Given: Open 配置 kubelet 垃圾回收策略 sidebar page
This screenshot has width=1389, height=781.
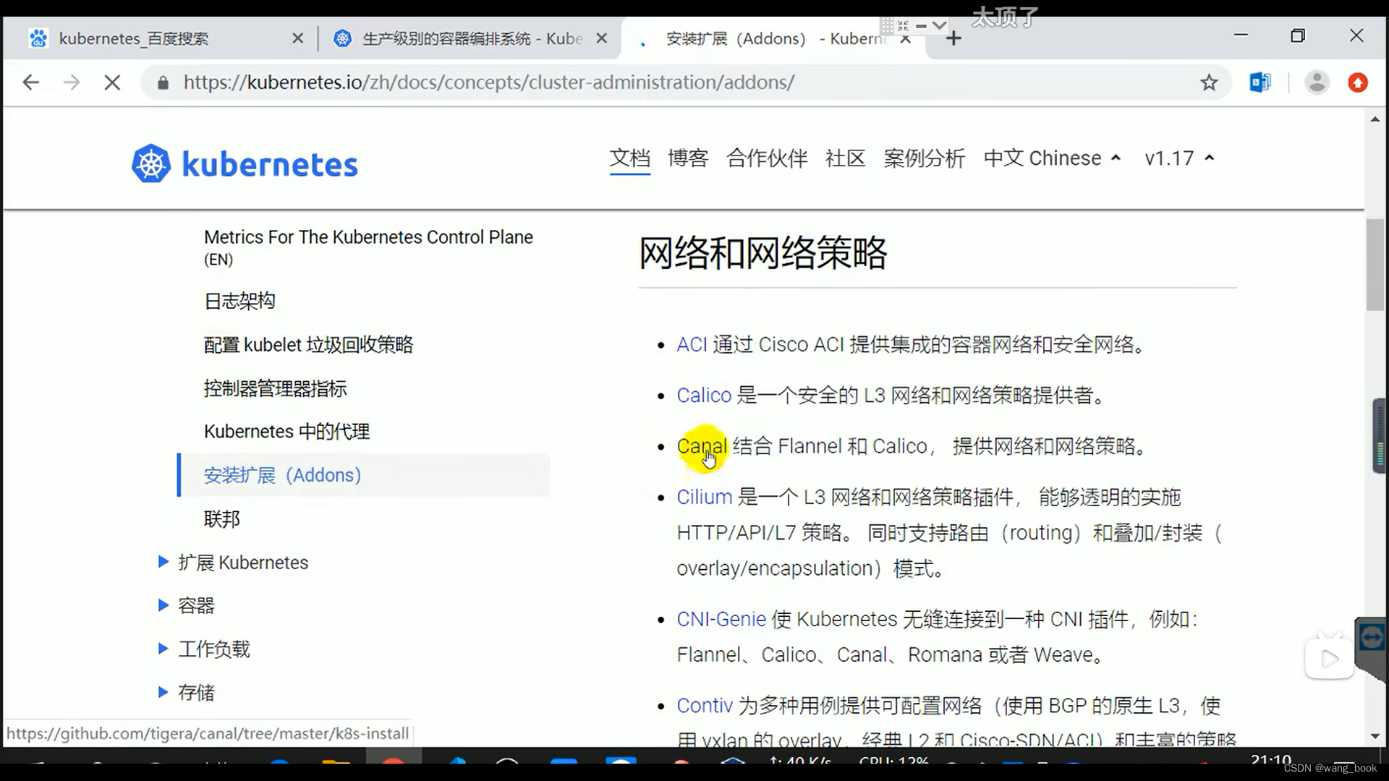Looking at the screenshot, I should tap(308, 345).
